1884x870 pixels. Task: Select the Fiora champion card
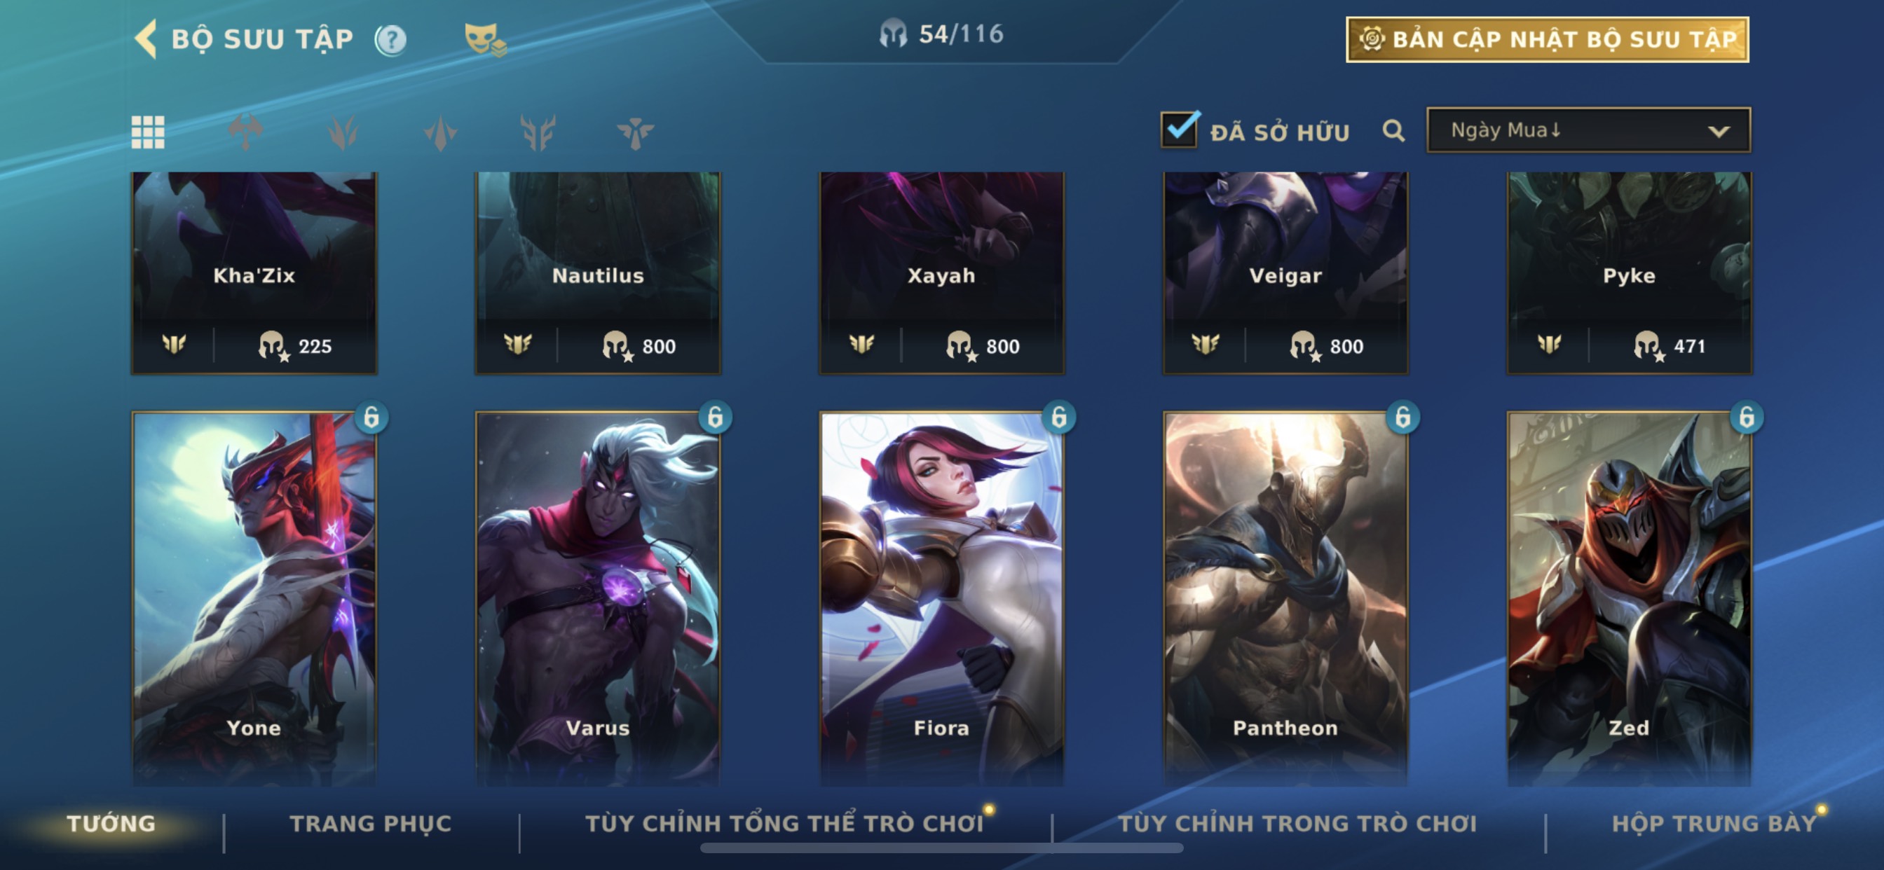coord(941,599)
